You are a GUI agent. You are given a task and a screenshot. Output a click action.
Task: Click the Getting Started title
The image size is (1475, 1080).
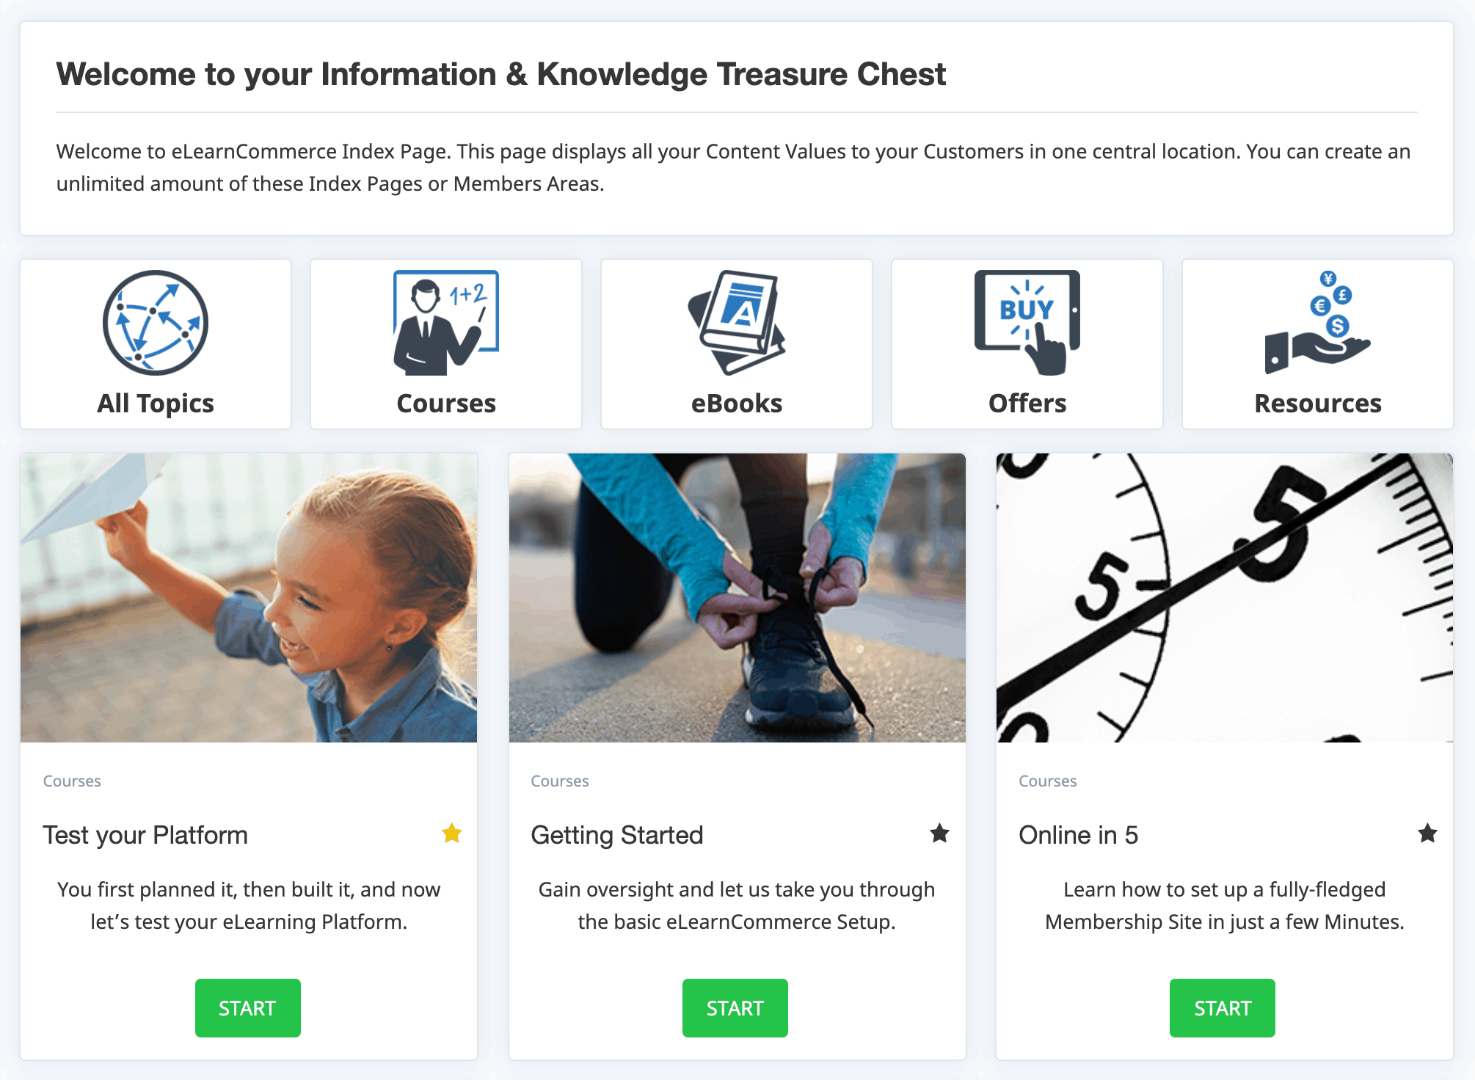[617, 835]
